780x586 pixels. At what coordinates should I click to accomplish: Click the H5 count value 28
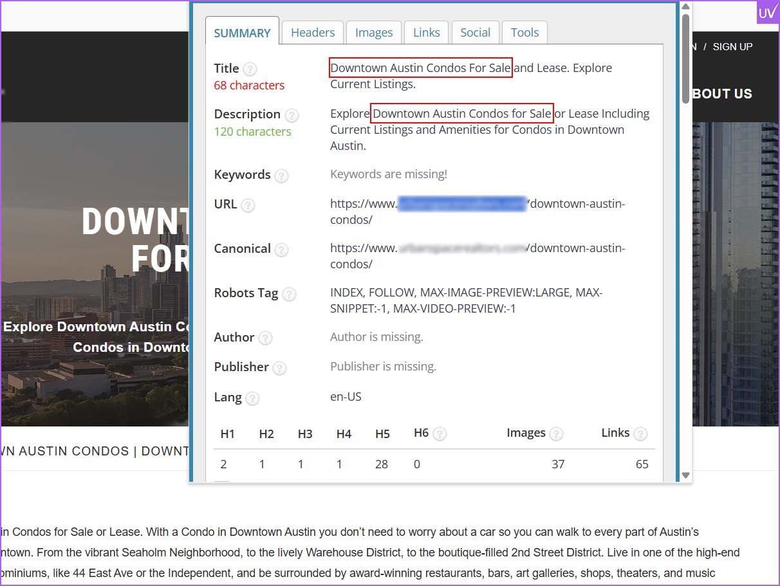pos(382,464)
